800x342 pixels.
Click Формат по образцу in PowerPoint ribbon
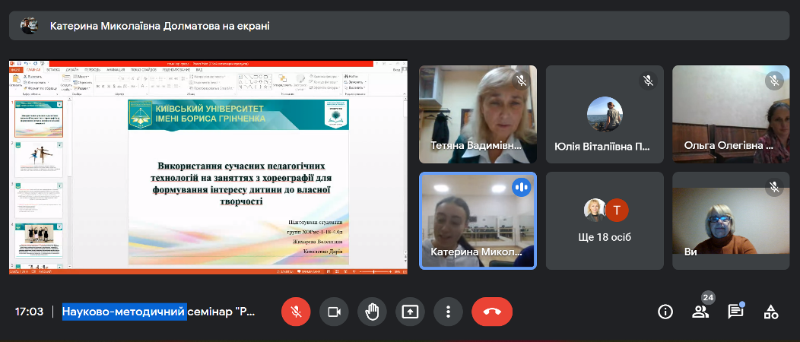(x=40, y=88)
